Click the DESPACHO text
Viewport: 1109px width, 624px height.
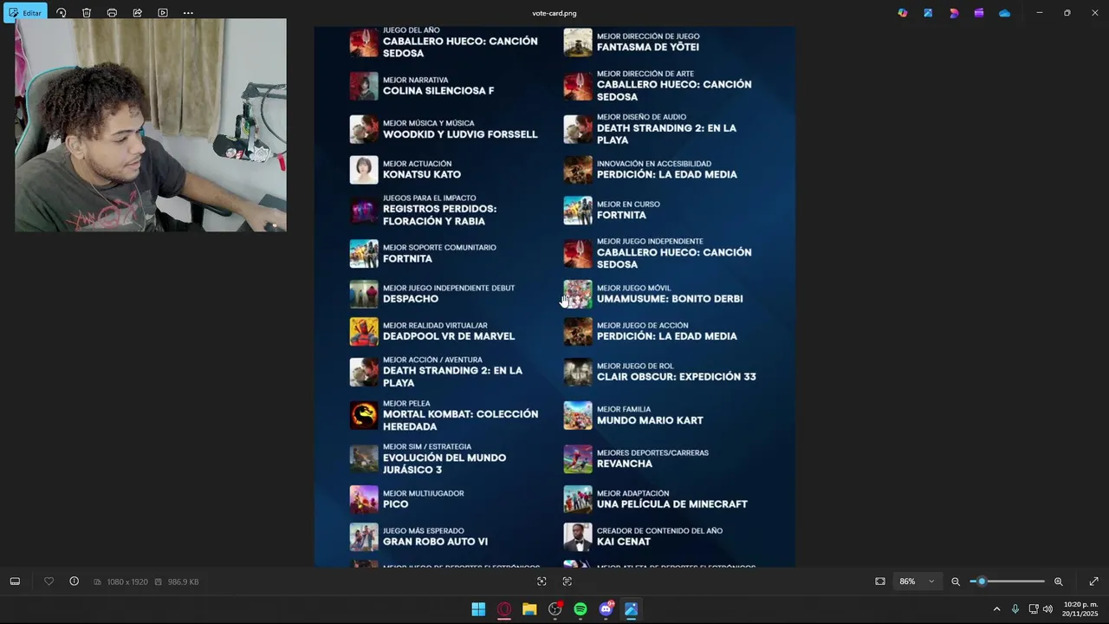coord(411,299)
